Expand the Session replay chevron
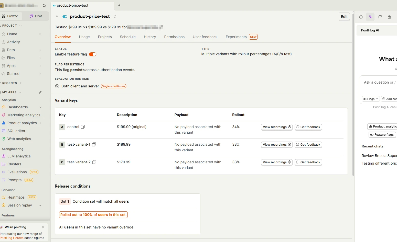 [40, 205]
